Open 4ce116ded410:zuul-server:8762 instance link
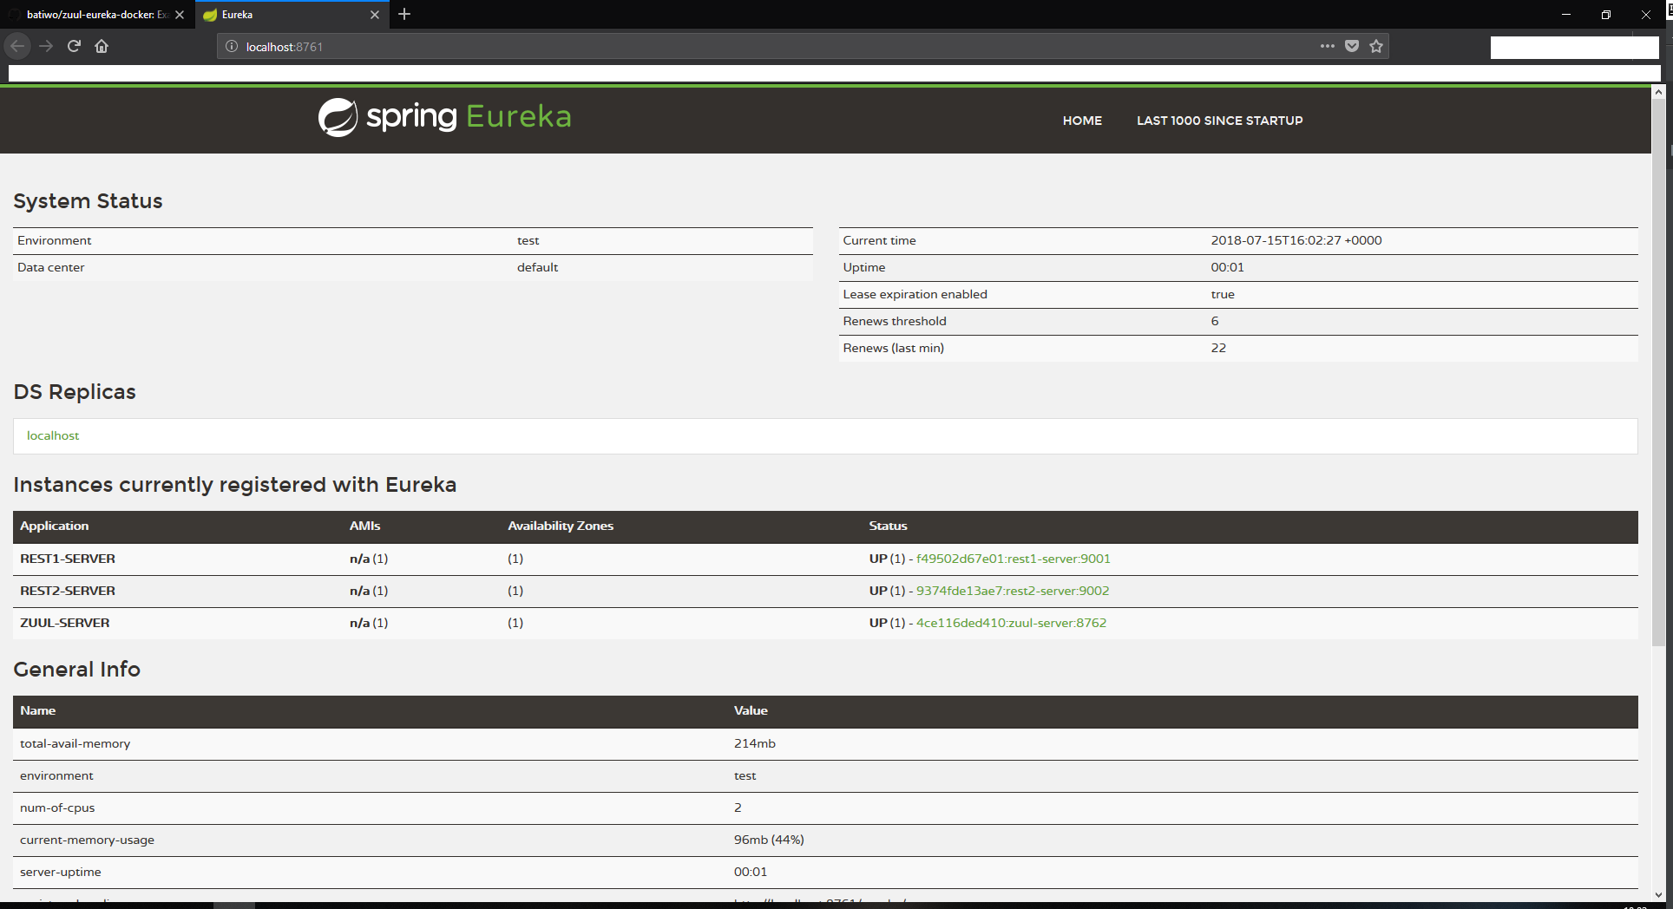Screen dimensions: 1673x909 [1012, 623]
